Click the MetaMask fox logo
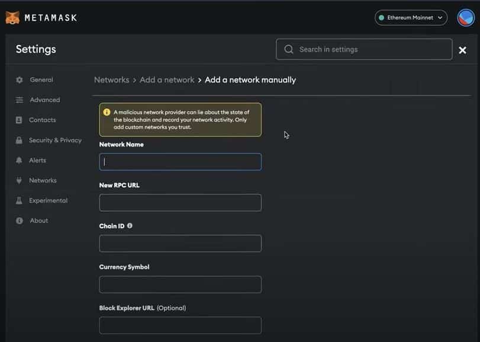 12,18
